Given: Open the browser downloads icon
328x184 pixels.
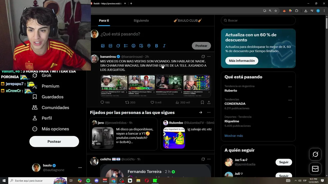Looking at the screenshot, I should [x=306, y=11].
